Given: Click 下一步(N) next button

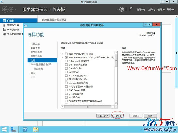Looking at the screenshot, I should pos(117,116).
